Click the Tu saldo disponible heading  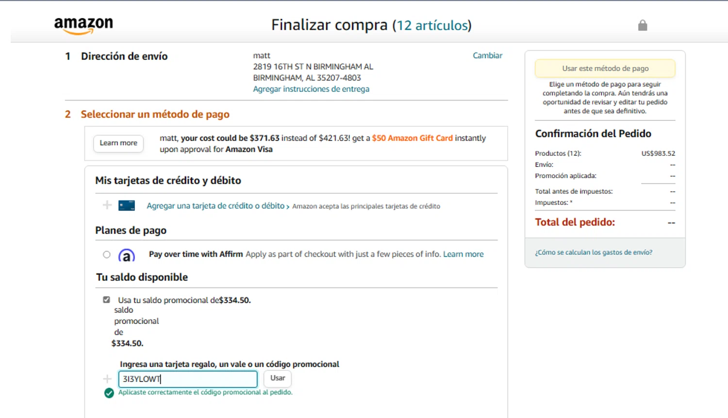pyautogui.click(x=142, y=277)
